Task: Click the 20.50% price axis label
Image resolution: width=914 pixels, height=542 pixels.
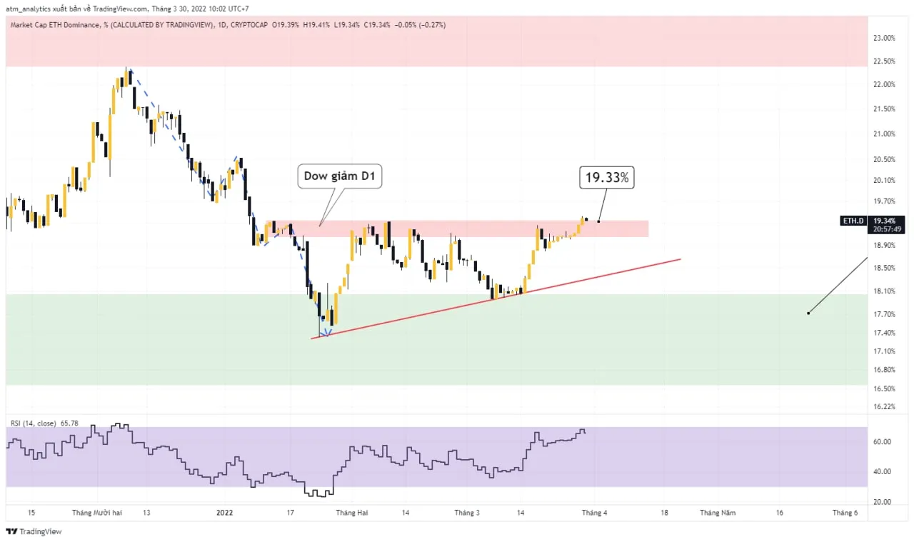Action: (884, 160)
